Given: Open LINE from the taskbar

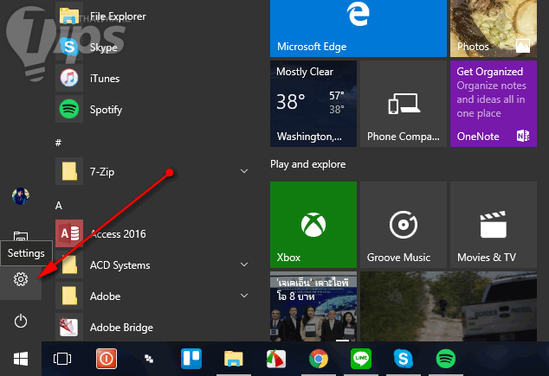Looking at the screenshot, I should click(x=361, y=359).
